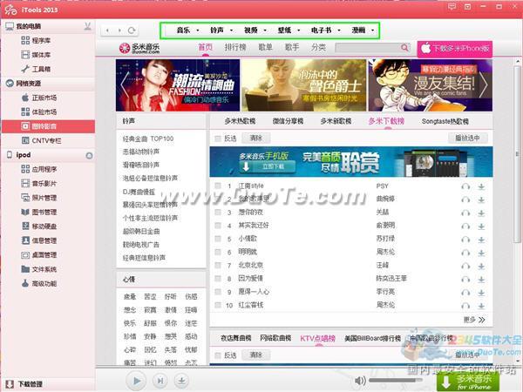Click the play button in the player bar
The image size is (523, 392).
tap(137, 381)
